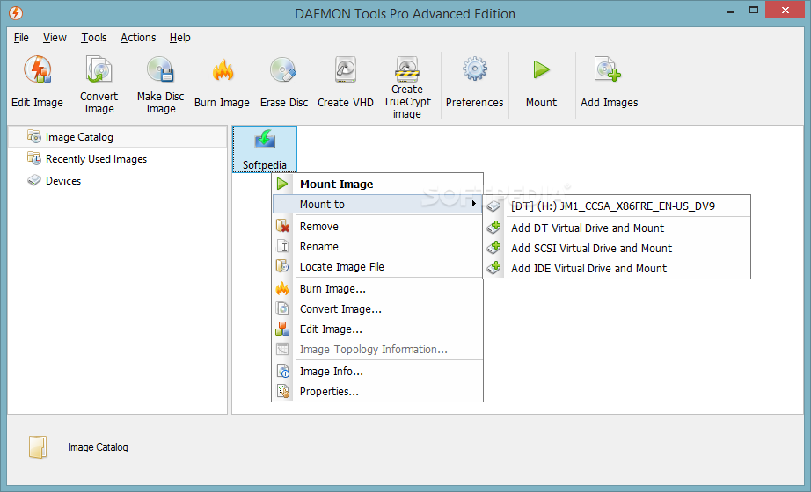
Task: Click the folder icon in the bottom panel
Action: coord(38,447)
